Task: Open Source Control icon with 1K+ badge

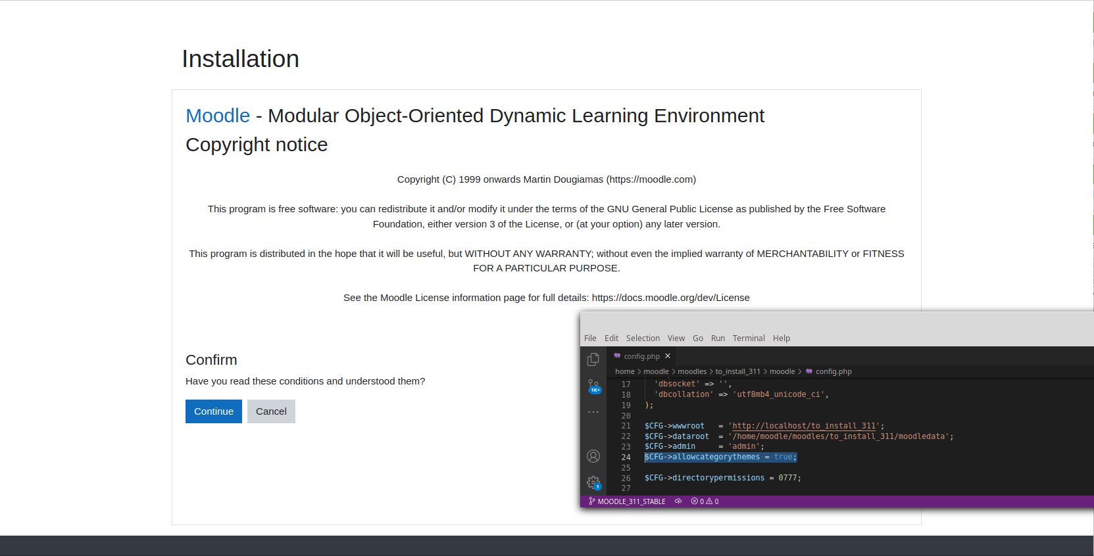Action: [594, 386]
